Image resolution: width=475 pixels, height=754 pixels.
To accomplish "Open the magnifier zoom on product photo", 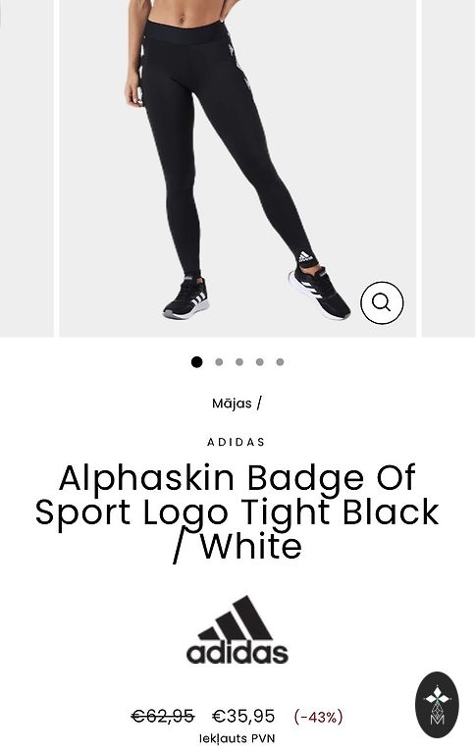I will 382,302.
